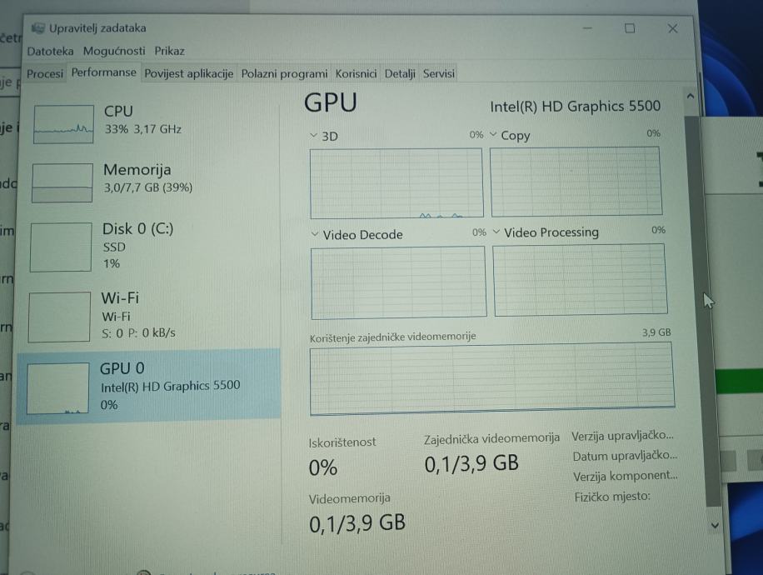Click the 33% 3,17 GHz CPU reading
Image resolution: width=763 pixels, height=575 pixels.
click(143, 129)
